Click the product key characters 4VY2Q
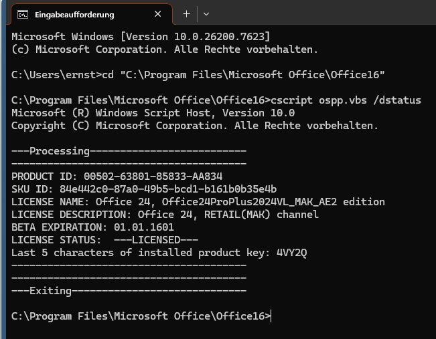The width and height of the screenshot is (436, 339). pyautogui.click(x=292, y=253)
